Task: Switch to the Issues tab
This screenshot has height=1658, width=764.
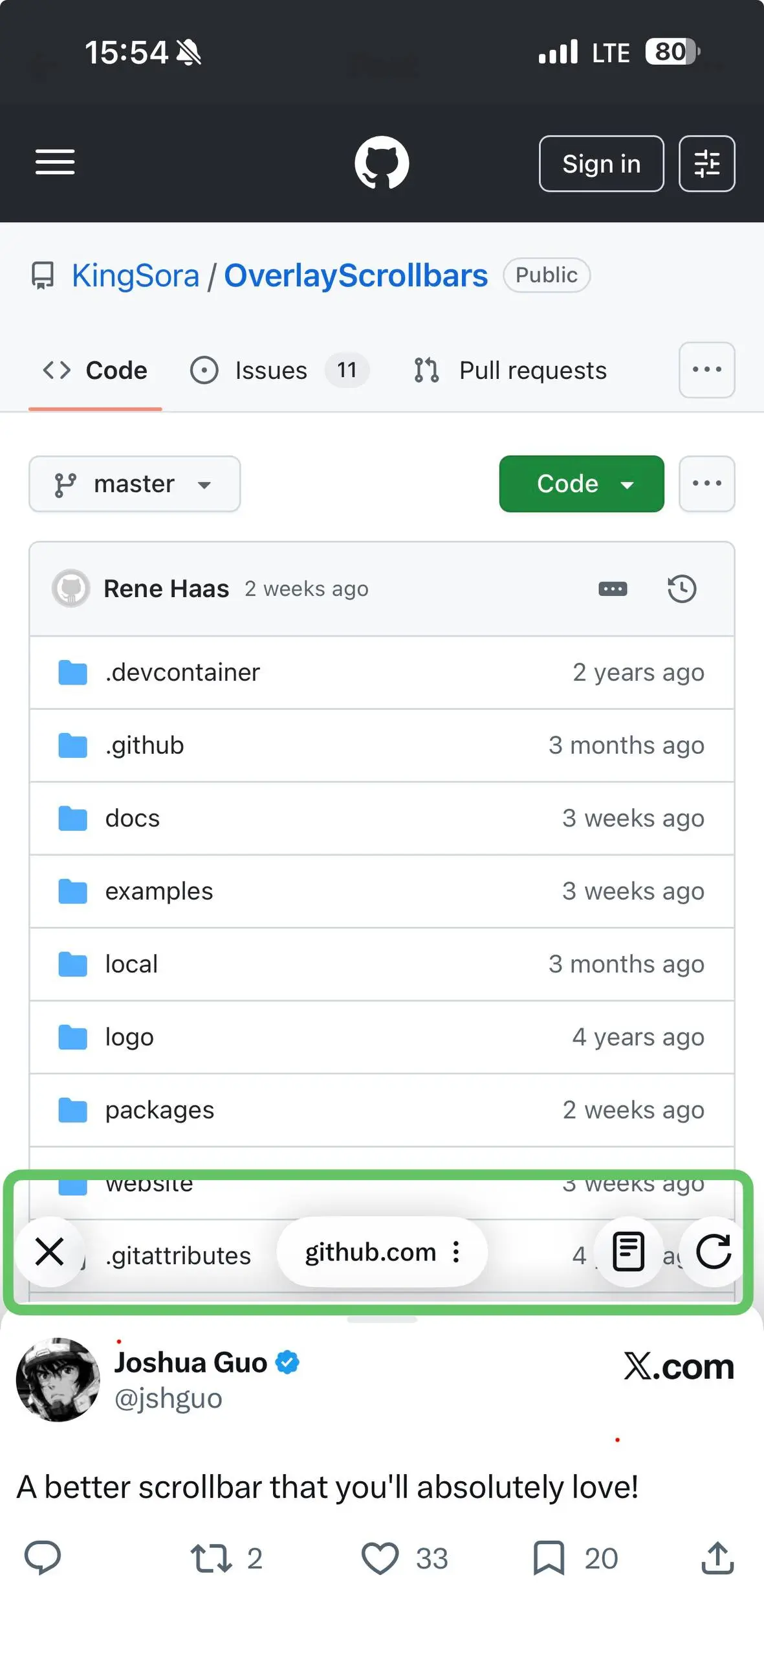Action: coord(279,370)
